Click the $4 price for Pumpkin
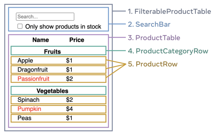218x135 pixels. click(69, 109)
